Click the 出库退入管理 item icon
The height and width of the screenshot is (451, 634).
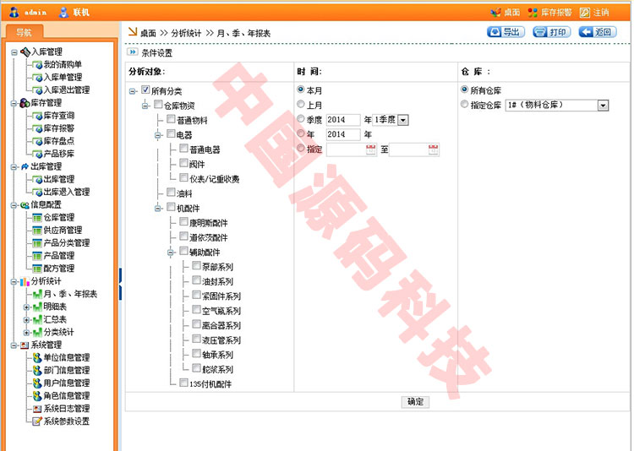(37, 192)
